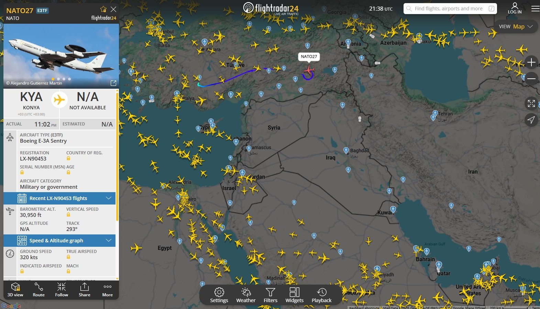Click the locked True Airspeed icon
The height and width of the screenshot is (309, 540).
click(68, 257)
